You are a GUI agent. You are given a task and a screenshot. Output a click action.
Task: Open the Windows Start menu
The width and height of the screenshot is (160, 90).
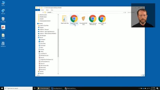tap(2, 88)
